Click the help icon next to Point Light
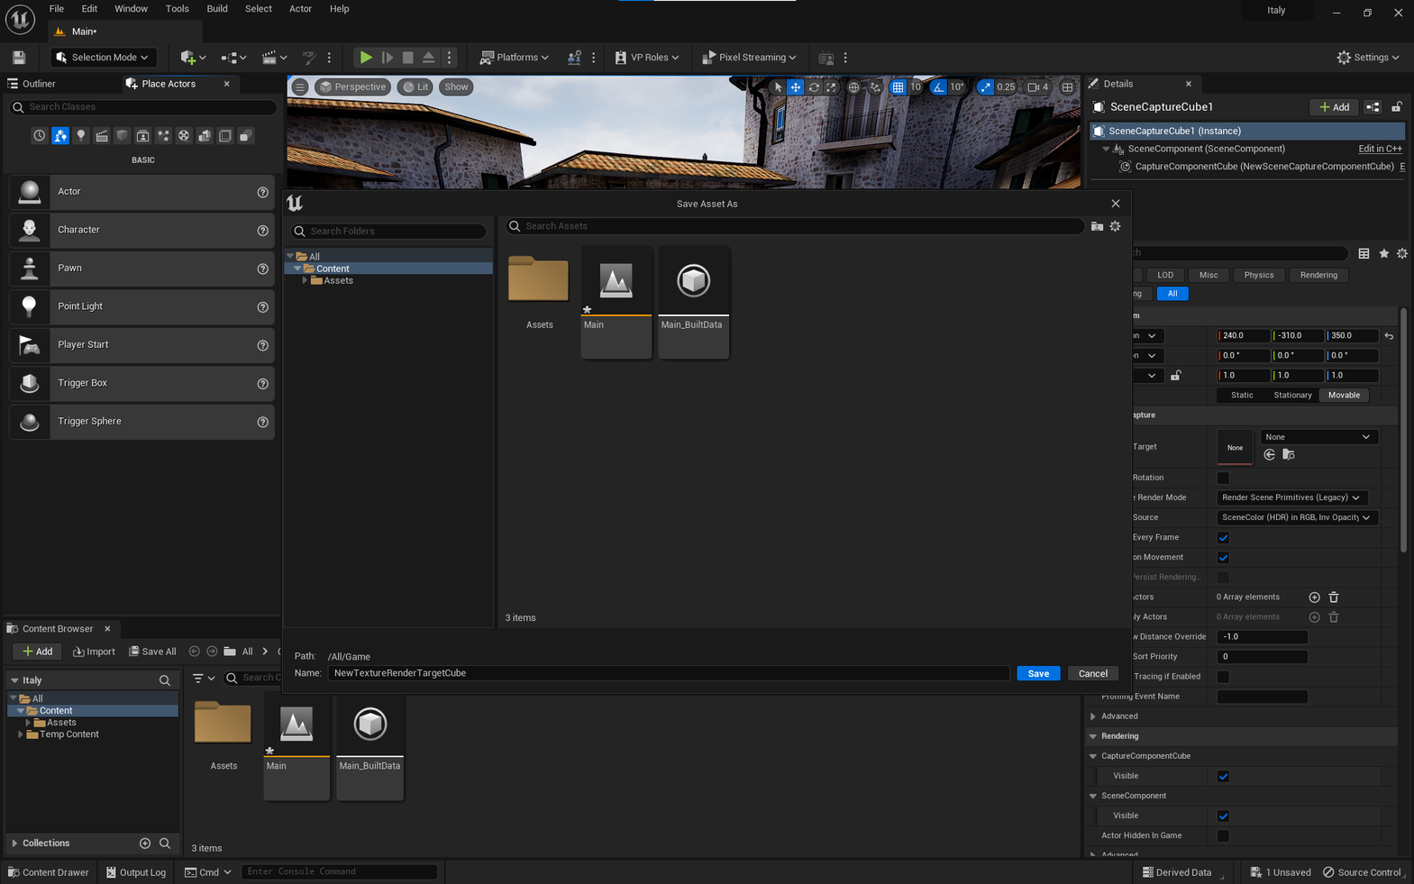Viewport: 1414px width, 884px height. [x=263, y=307]
